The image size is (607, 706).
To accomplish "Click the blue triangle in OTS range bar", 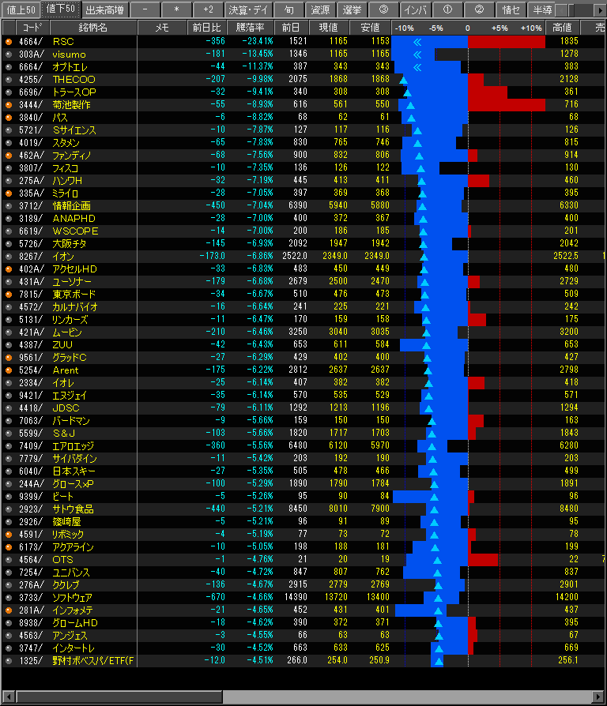I will coord(434,559).
